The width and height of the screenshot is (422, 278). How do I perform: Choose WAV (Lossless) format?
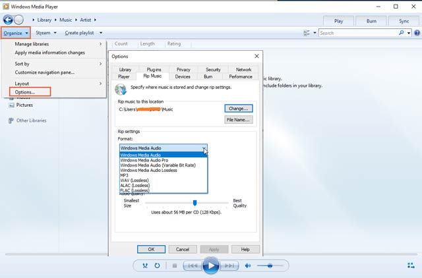coord(164,181)
